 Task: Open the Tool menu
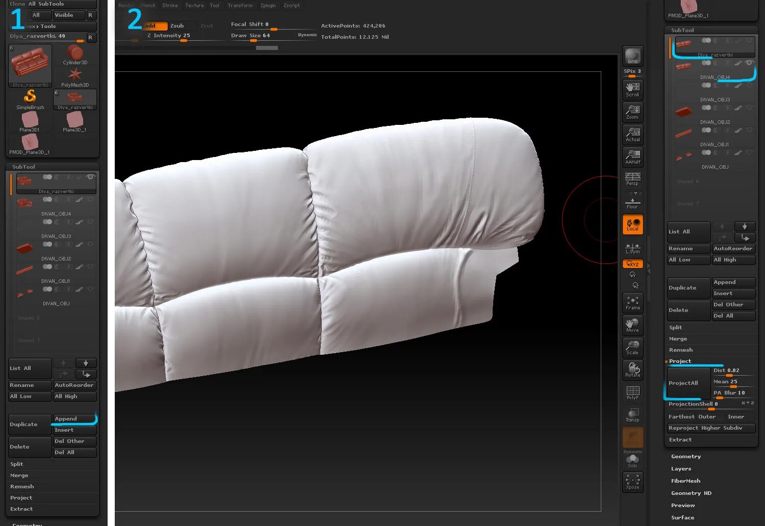click(214, 6)
